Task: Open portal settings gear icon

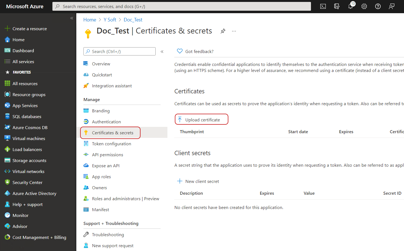Action: [x=364, y=6]
